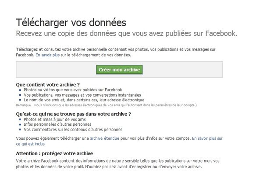Click the Votre archive Facebook contient des informations paragraph
This screenshot has height=173, width=263.
click(x=118, y=164)
